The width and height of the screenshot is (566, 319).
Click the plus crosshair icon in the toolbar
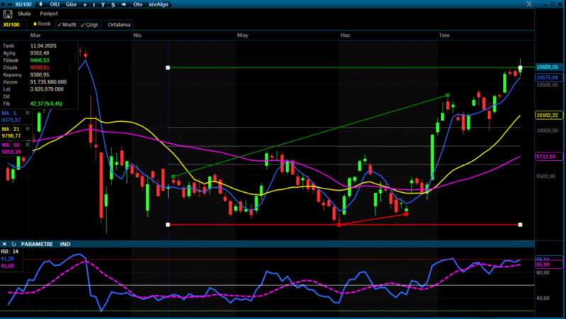coord(85,5)
